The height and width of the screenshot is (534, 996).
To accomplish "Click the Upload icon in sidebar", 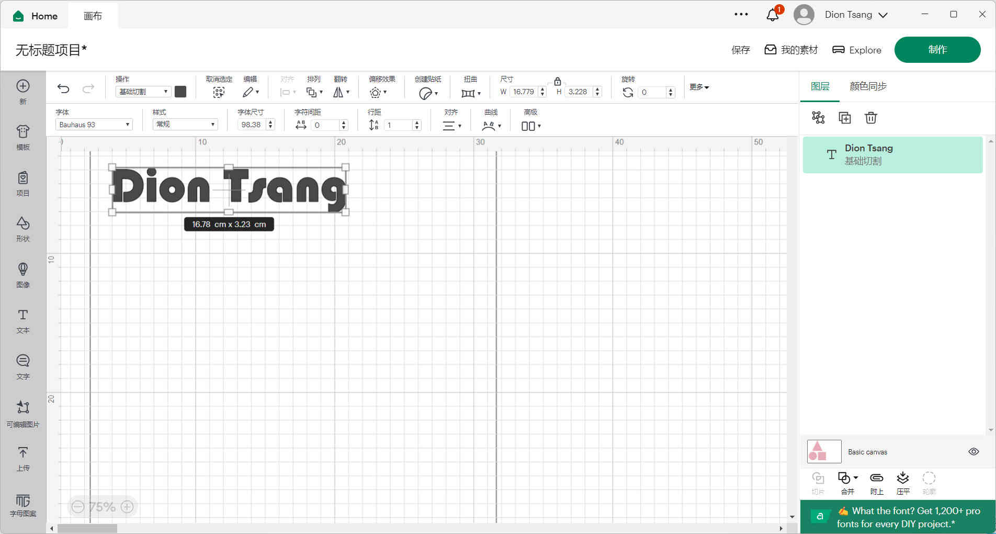I will click(x=23, y=452).
